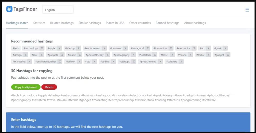The height and width of the screenshot is (133, 256).
Task: Remove the #apple hashtag using X
Action: click(59, 48)
